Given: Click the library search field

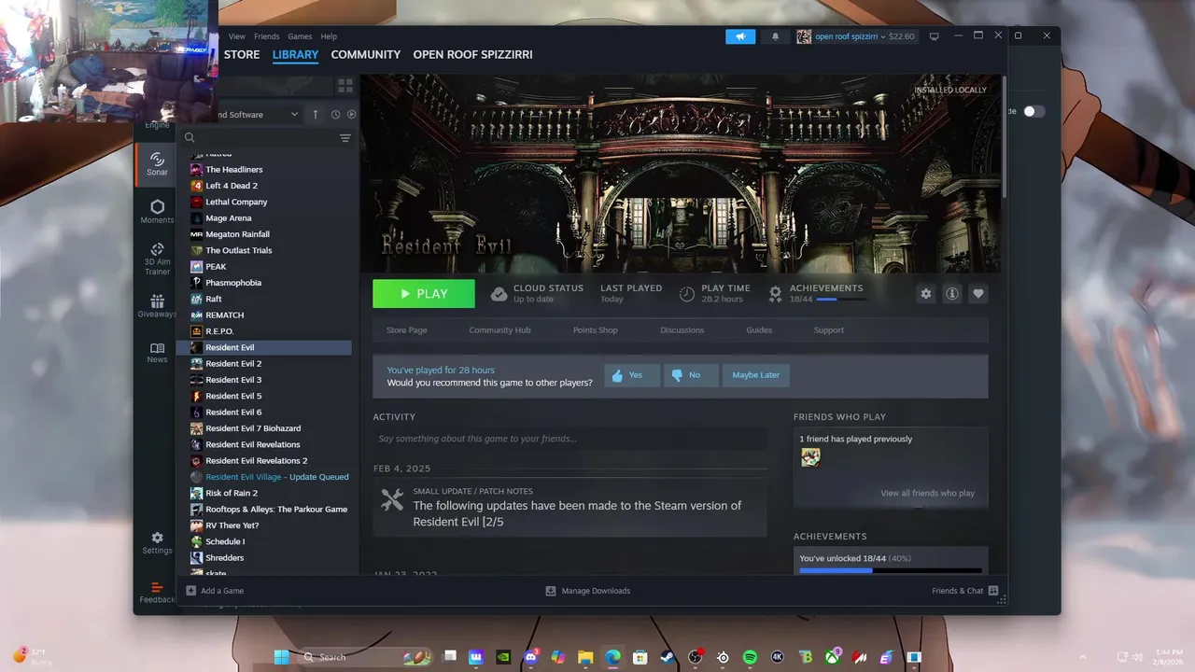Looking at the screenshot, I should [x=264, y=138].
